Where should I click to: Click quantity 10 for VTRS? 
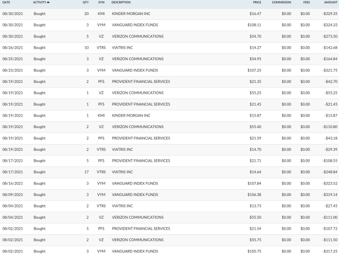tap(87, 48)
